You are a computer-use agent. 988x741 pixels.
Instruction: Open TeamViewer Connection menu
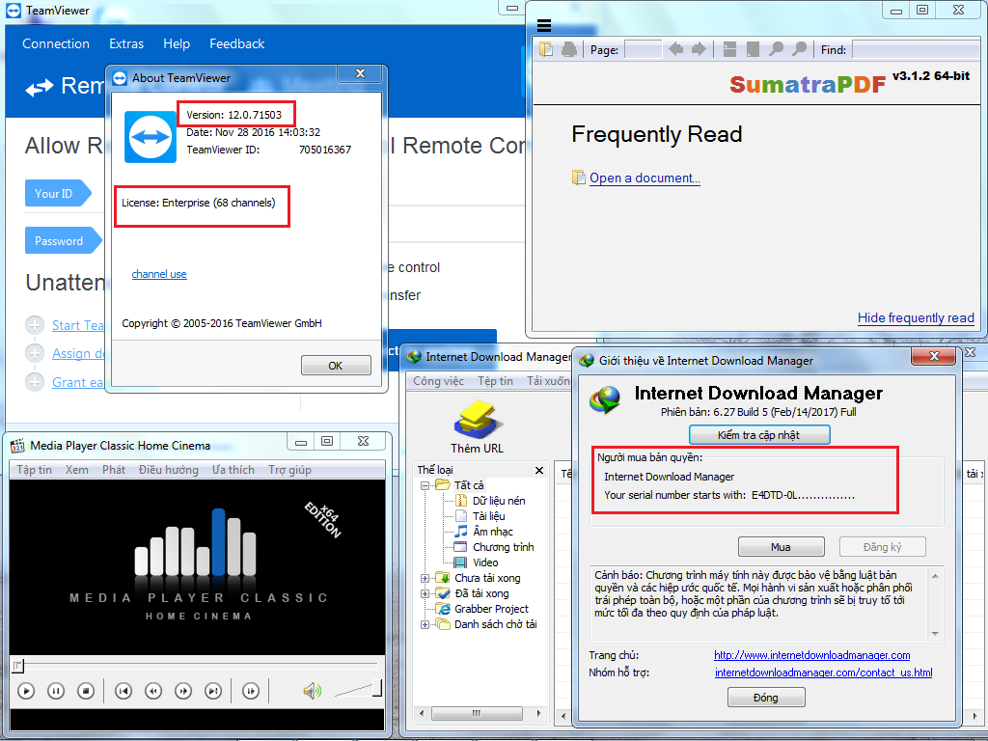pos(56,44)
